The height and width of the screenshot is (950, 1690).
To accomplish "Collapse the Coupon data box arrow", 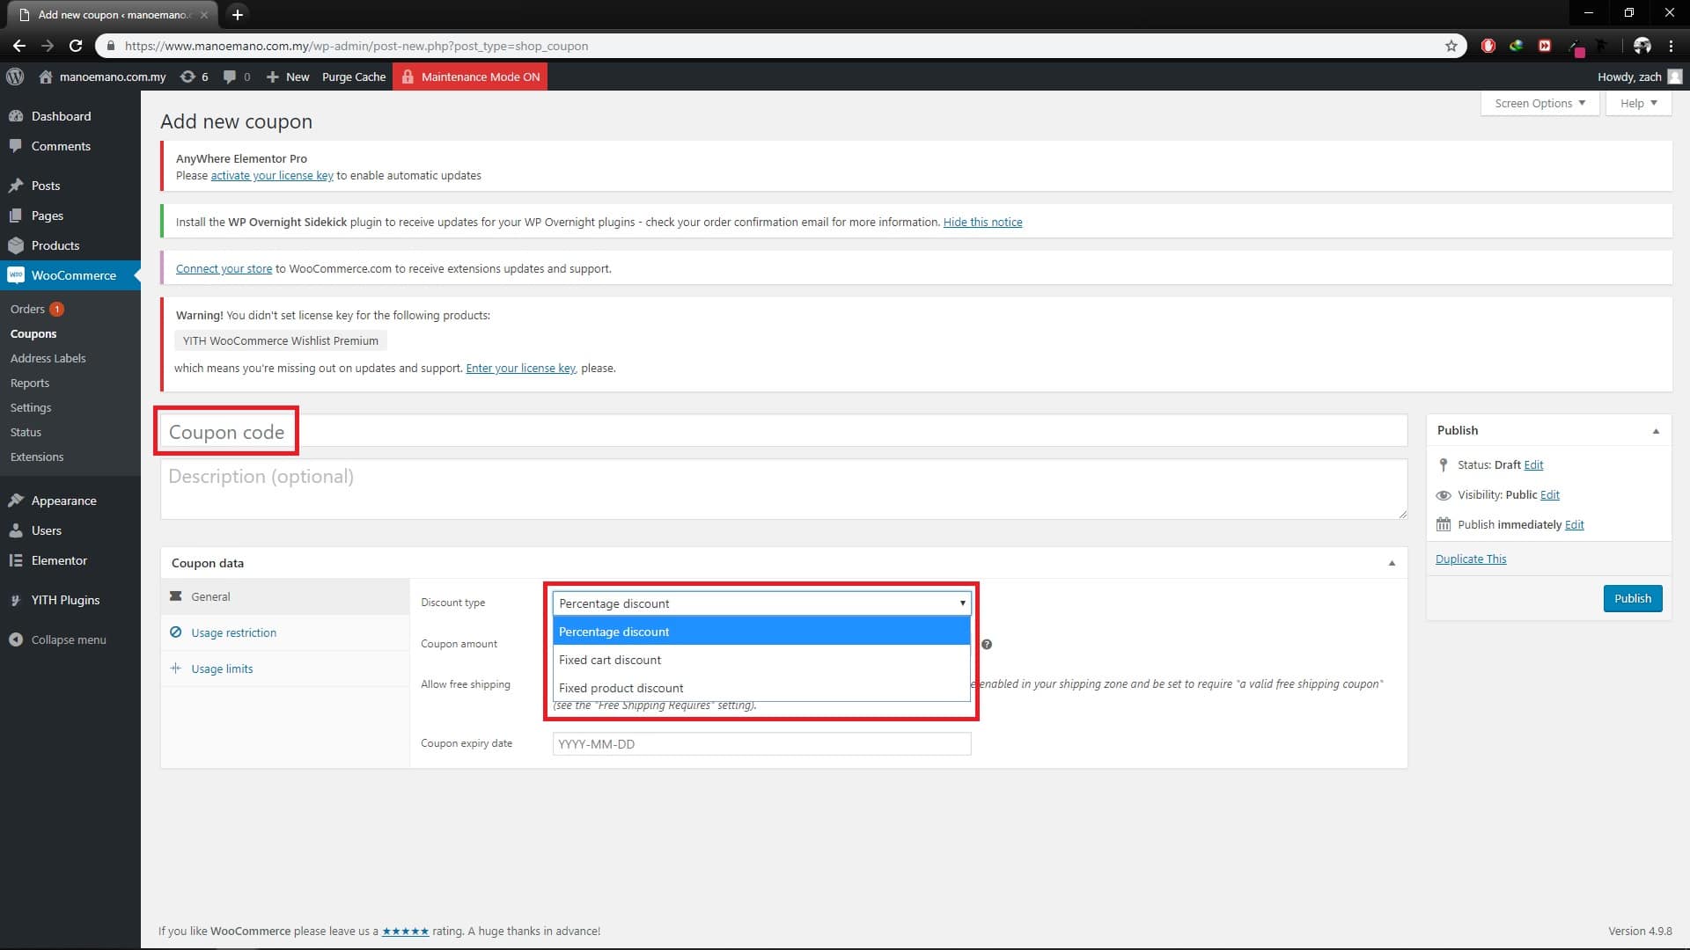I will pos(1392,563).
